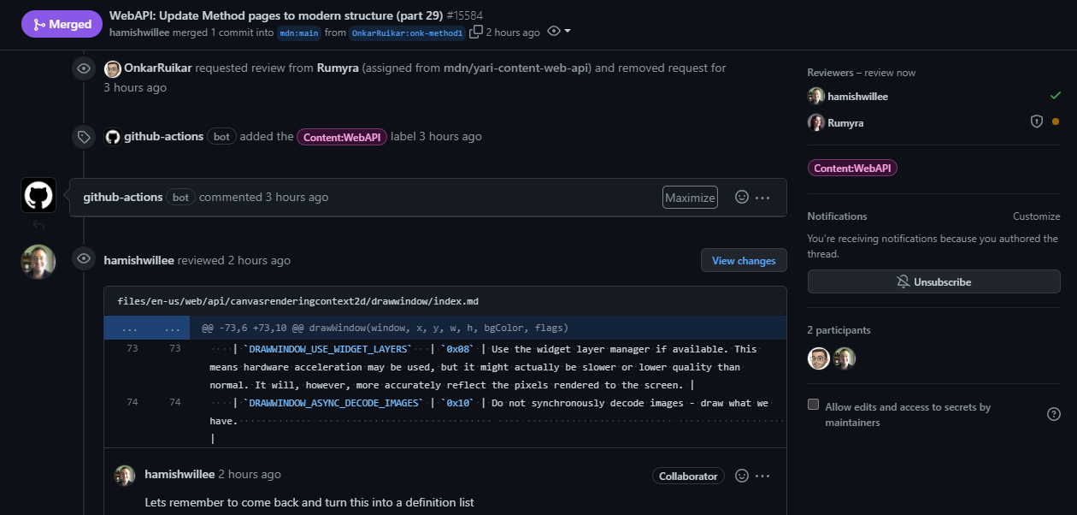
Task: Open the mdn:main base branch link
Action: tap(299, 33)
